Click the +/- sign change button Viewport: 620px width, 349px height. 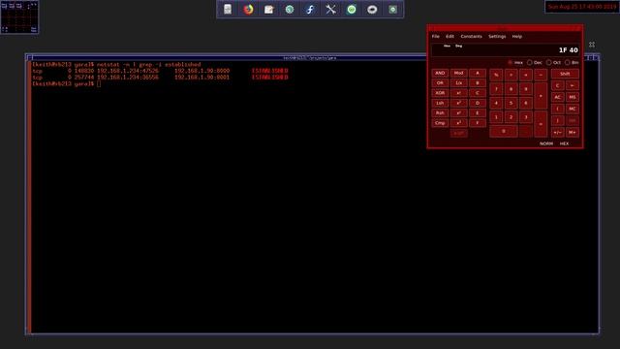(558, 133)
